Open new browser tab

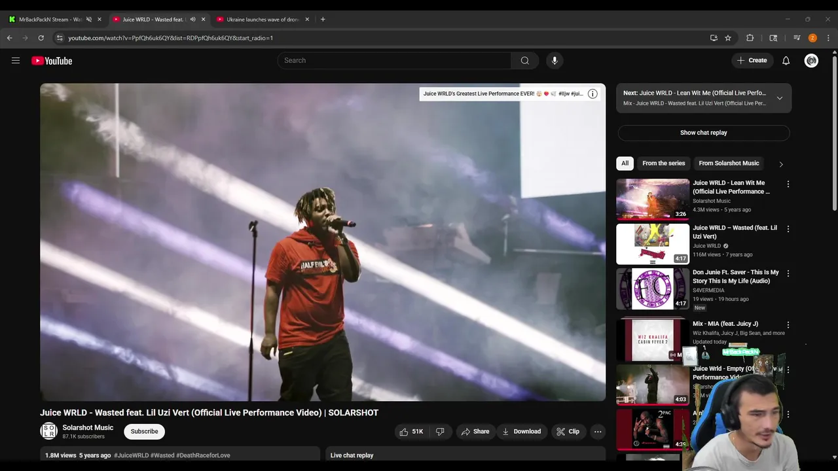323,19
